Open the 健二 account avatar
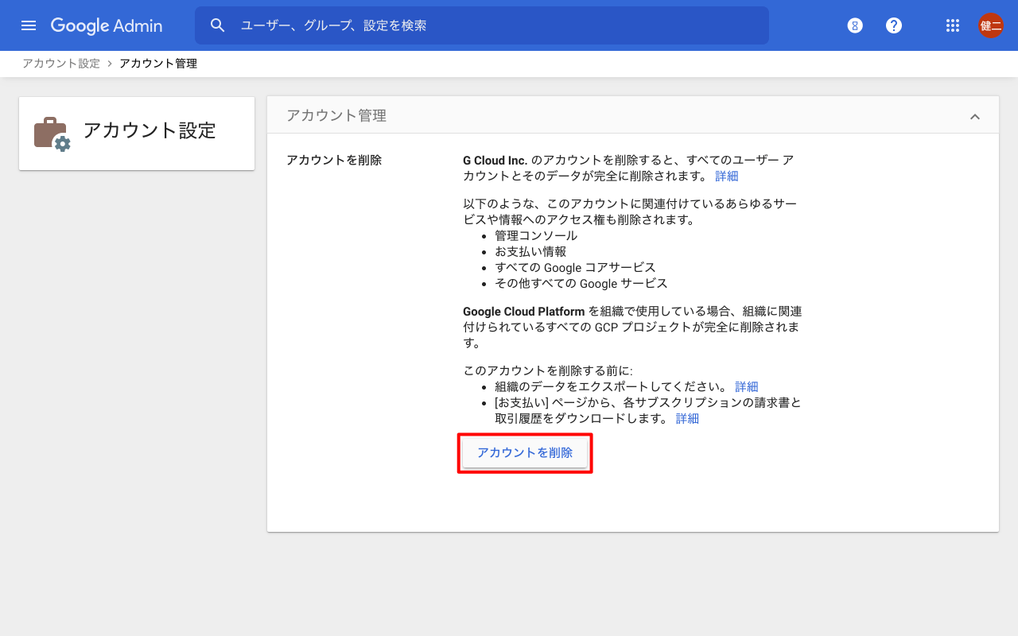The image size is (1018, 636). click(x=991, y=25)
